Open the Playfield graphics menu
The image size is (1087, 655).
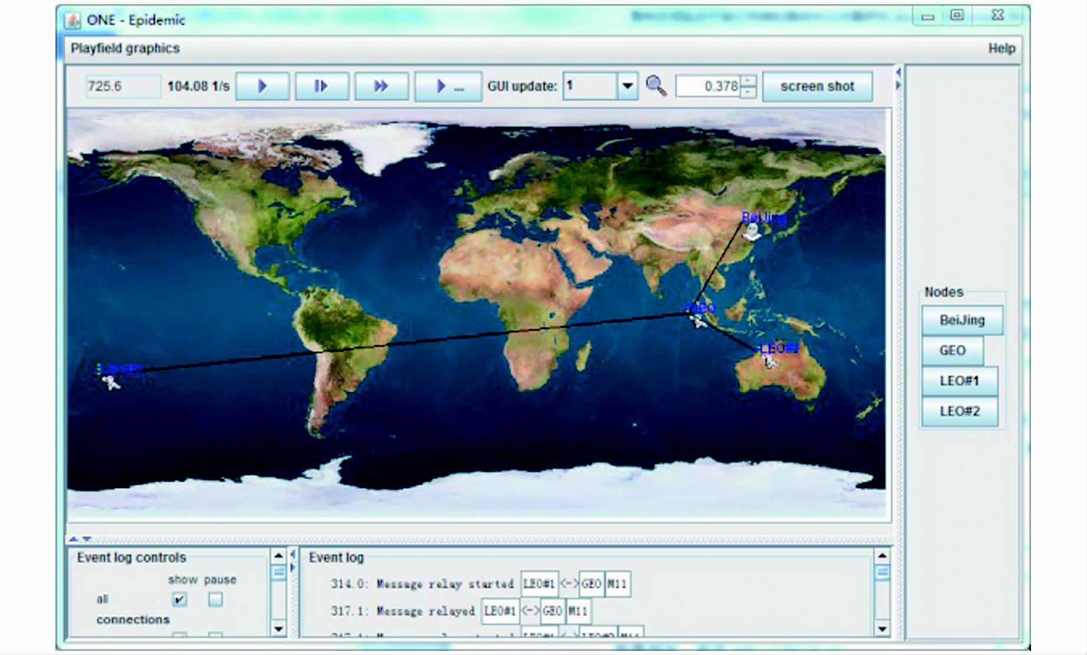(x=125, y=48)
